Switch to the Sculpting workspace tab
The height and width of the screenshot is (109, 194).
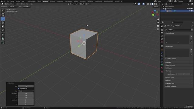(53, 2)
